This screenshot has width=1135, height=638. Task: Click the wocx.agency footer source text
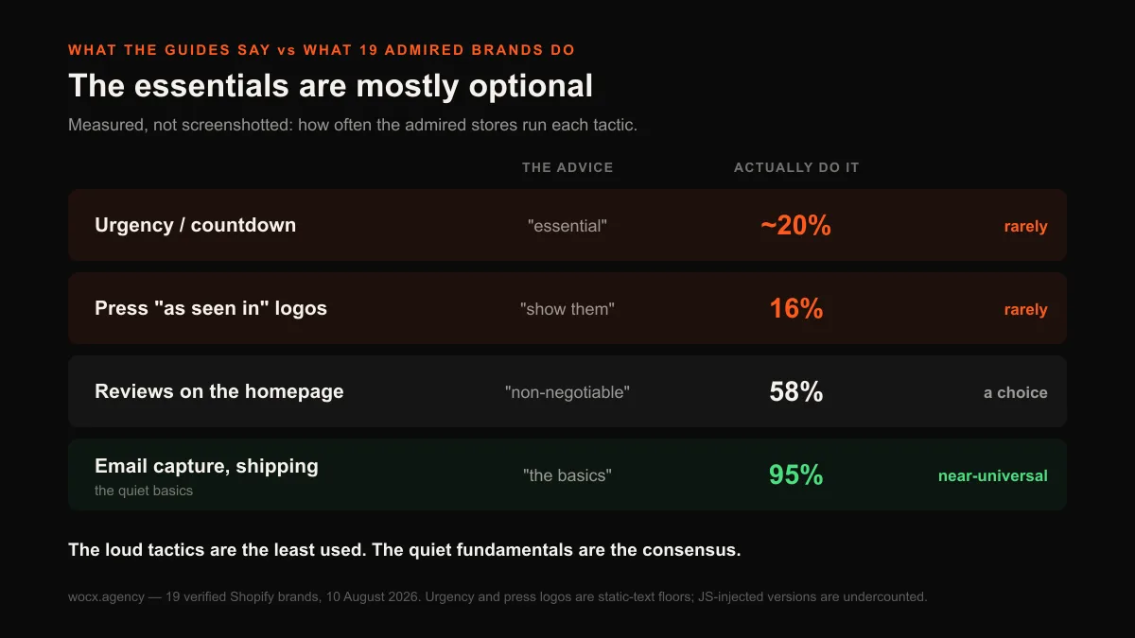(x=498, y=596)
